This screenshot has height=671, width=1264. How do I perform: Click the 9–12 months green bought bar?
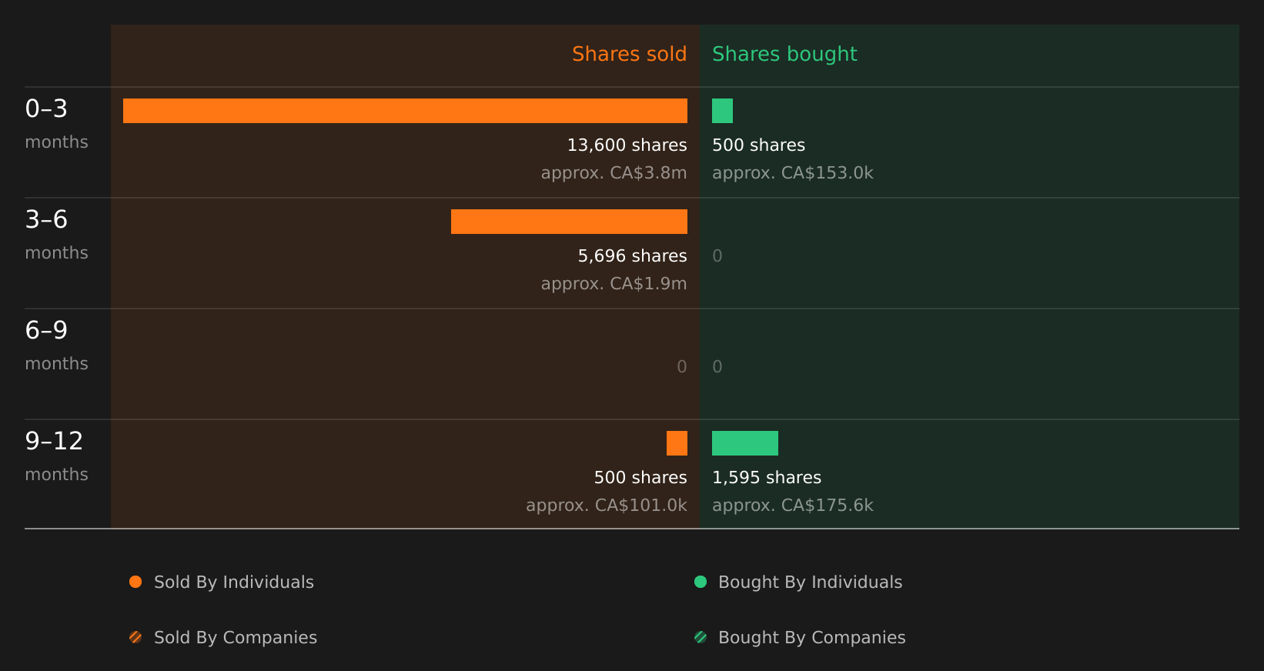click(745, 443)
